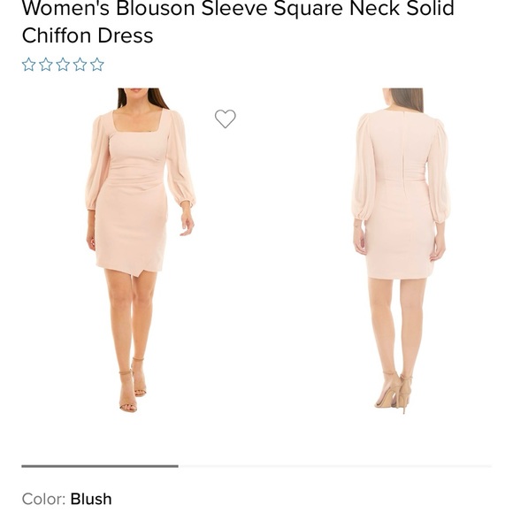Click the model's sandals in front photo

click(x=134, y=386)
